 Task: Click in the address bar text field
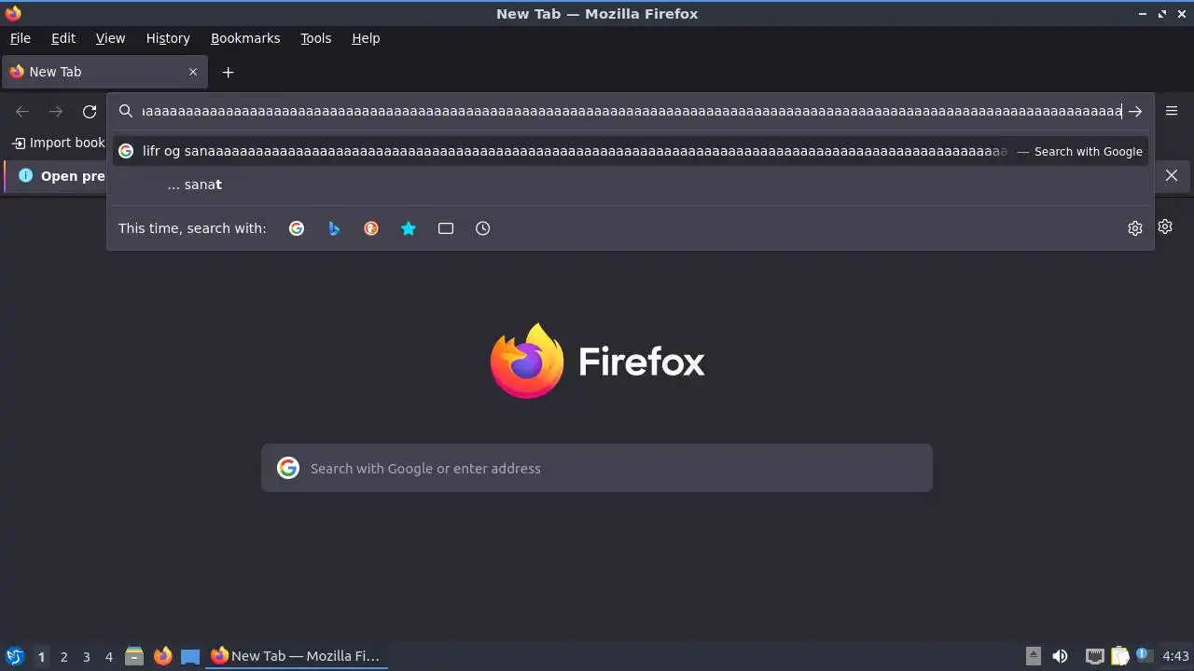631,111
